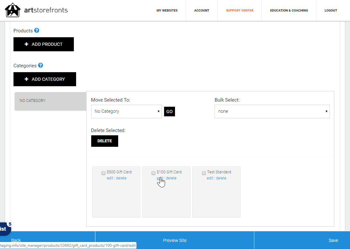Click the GO button
This screenshot has height=249, width=350.
pyautogui.click(x=170, y=112)
